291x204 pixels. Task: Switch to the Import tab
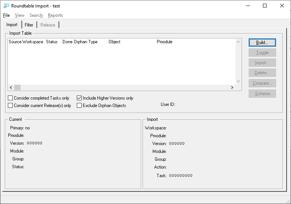[x=12, y=25]
